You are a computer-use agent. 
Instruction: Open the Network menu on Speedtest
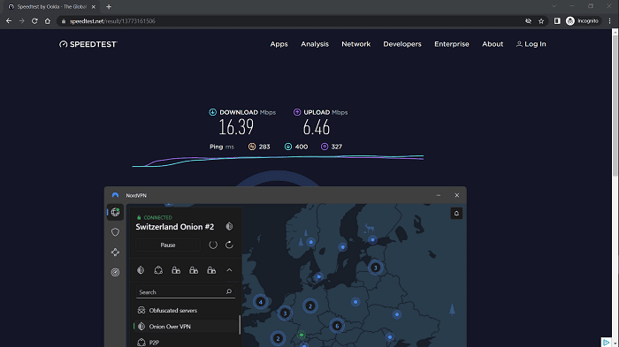pyautogui.click(x=356, y=44)
